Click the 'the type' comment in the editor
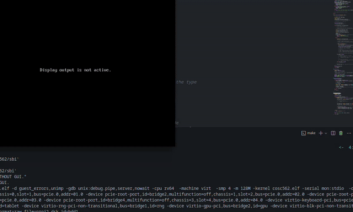The image size is (353, 212). click(187, 82)
